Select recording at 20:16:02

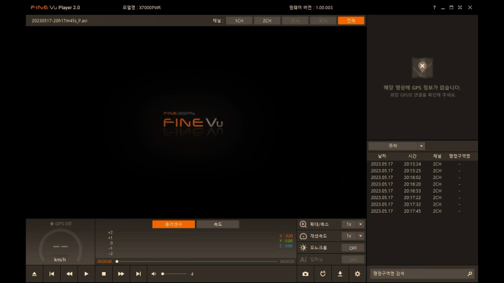(x=422, y=178)
